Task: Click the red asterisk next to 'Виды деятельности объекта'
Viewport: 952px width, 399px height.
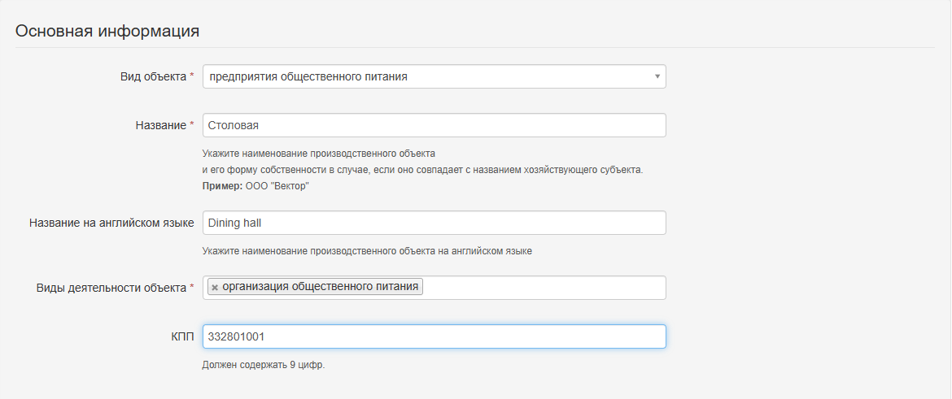Action: 192,288
